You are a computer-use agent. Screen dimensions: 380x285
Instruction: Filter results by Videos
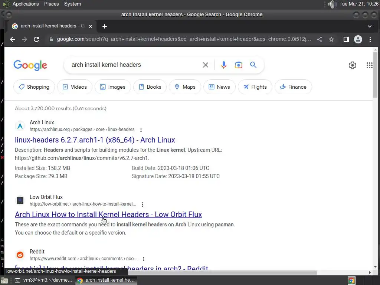pos(75,87)
